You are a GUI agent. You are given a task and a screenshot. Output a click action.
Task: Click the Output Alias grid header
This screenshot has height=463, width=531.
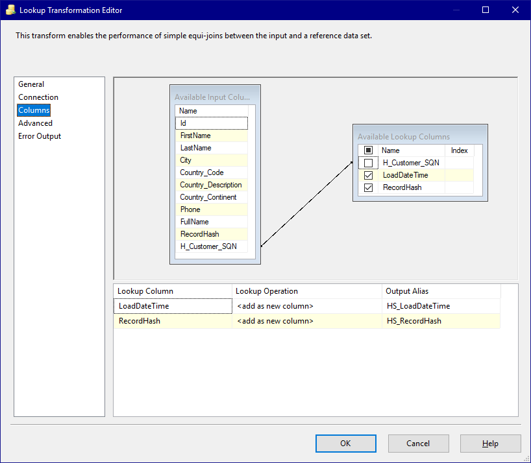[441, 291]
